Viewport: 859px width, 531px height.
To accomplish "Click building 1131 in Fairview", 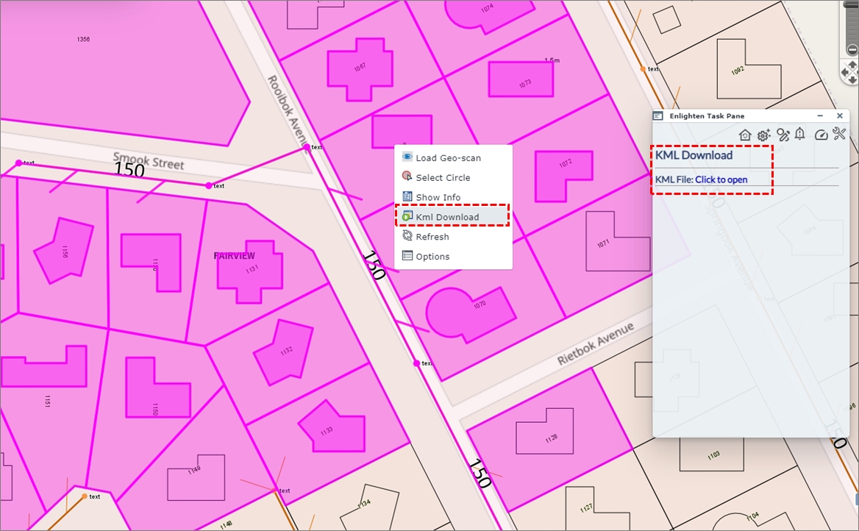I will coord(250,270).
